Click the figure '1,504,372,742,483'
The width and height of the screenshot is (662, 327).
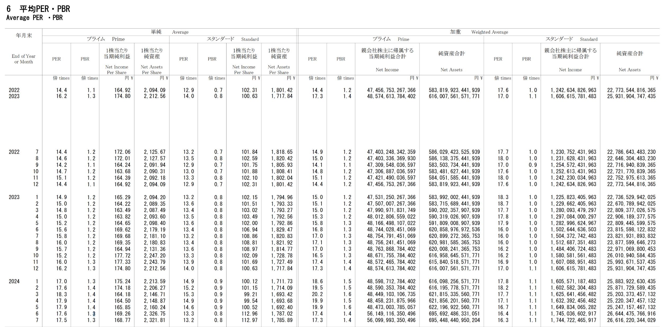tap(573, 236)
